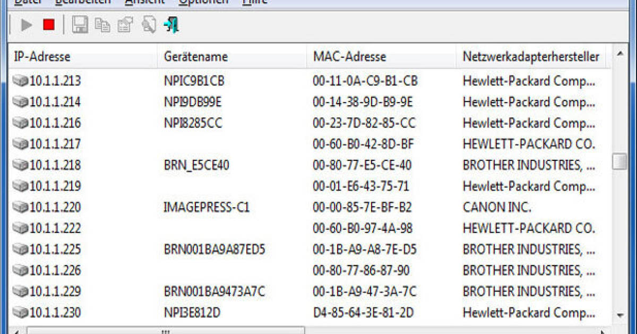This screenshot has width=637, height=334.
Task: Sort devices by MAC-Adresse header
Action: click(350, 56)
